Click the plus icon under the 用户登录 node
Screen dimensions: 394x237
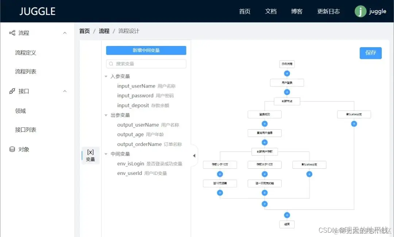[287, 92]
